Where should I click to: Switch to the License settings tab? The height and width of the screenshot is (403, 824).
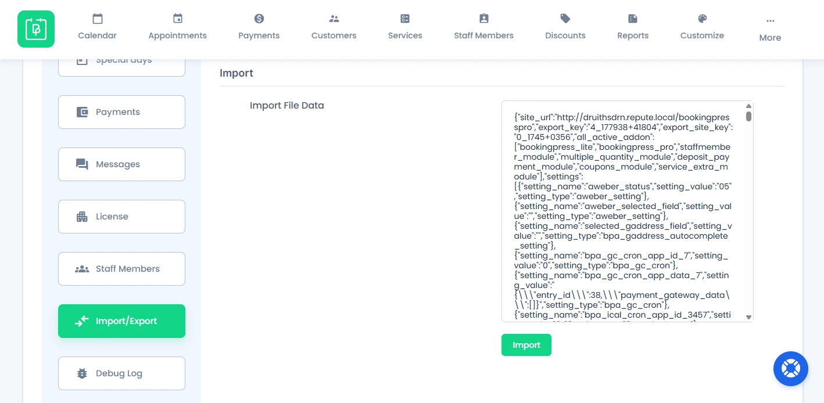click(x=121, y=217)
